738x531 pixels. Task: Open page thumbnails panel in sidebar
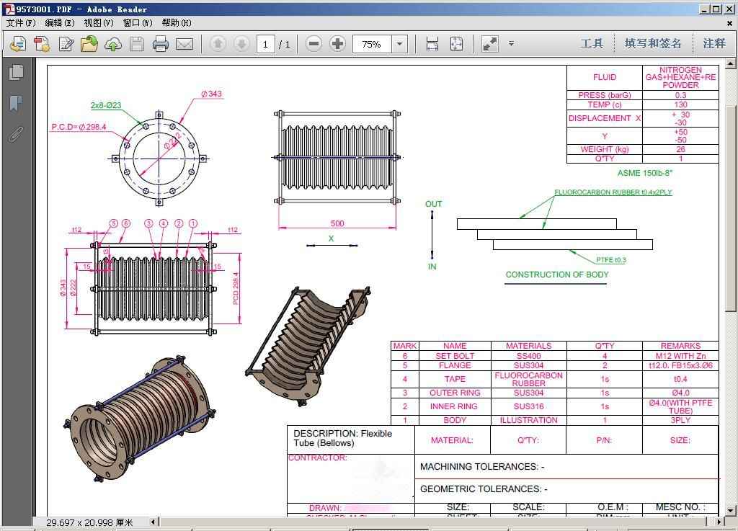click(16, 73)
